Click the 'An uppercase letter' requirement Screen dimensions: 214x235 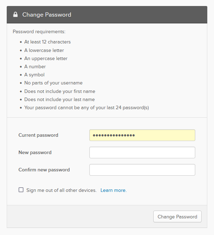tap(46, 58)
